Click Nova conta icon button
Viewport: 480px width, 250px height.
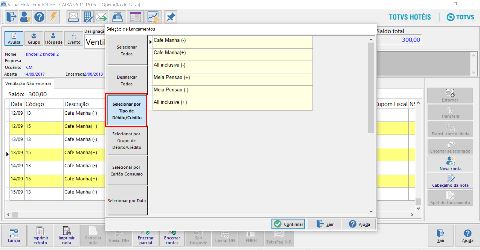(x=450, y=163)
